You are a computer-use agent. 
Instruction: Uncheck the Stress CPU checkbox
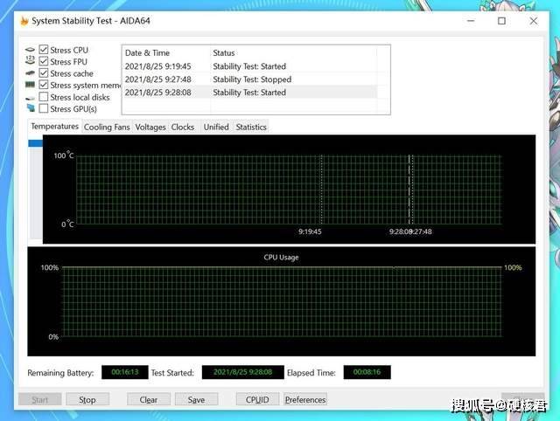click(x=44, y=49)
